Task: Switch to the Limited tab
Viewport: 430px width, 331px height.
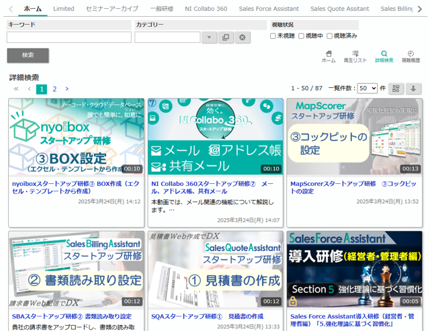Action: click(x=64, y=9)
